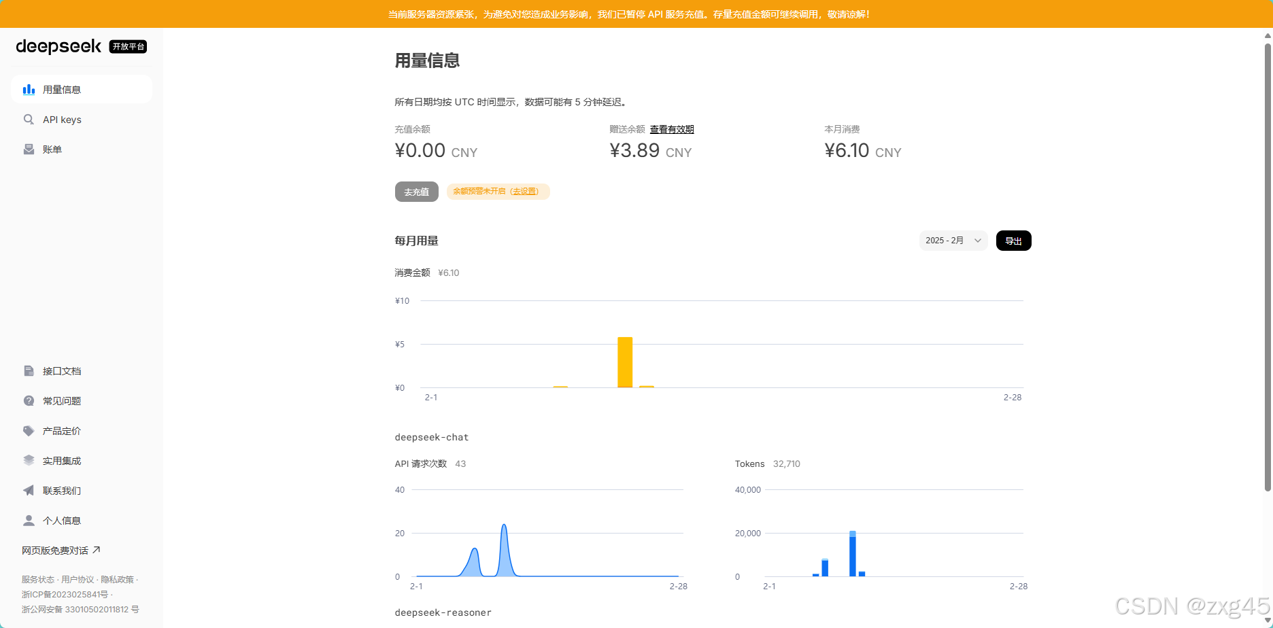Click the 浙ICP备2023025841号 footer link

pyautogui.click(x=65, y=595)
